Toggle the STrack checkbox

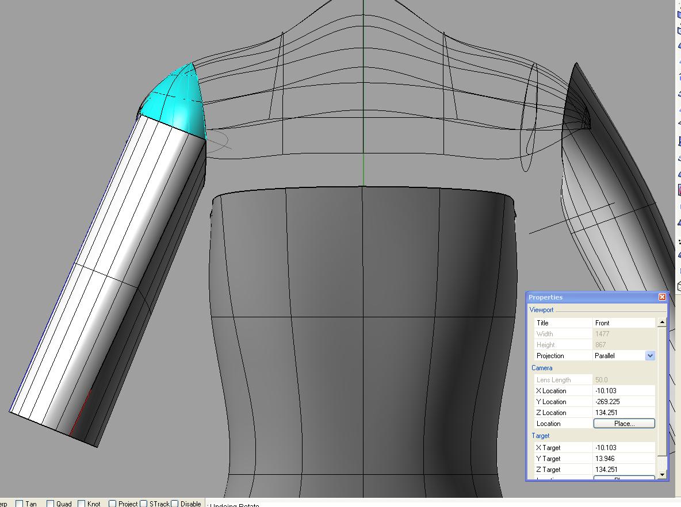coord(144,504)
